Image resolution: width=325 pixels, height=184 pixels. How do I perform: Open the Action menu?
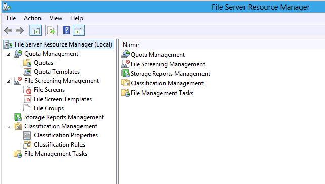[32, 18]
